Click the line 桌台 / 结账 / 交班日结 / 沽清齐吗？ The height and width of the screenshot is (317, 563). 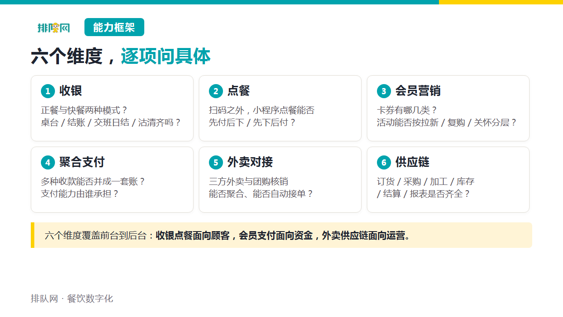[111, 122]
